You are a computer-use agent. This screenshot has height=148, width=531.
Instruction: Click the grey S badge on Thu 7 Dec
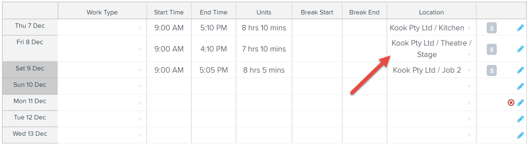(x=492, y=28)
